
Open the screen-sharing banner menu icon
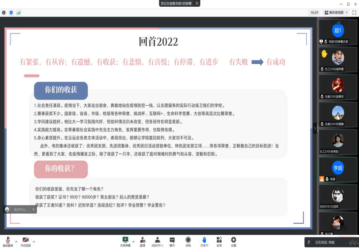click(x=197, y=4)
